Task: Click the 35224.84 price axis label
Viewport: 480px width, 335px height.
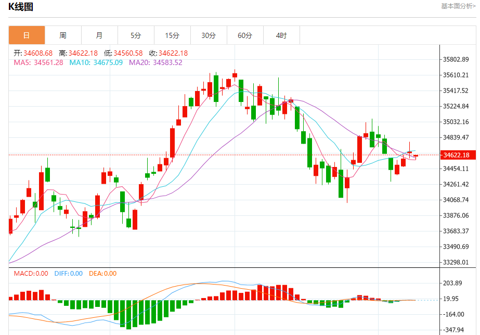Action: 456,106
